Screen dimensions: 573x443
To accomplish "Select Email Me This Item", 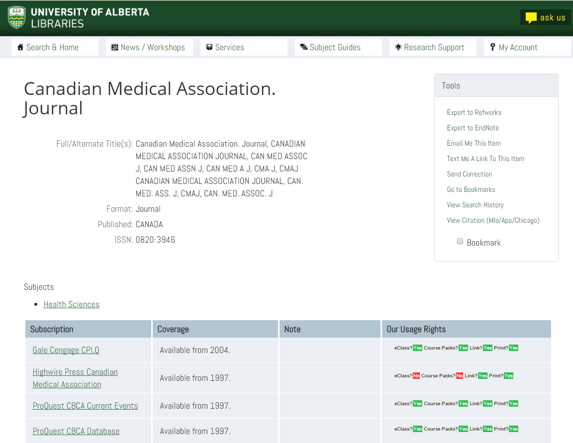I will click(474, 143).
